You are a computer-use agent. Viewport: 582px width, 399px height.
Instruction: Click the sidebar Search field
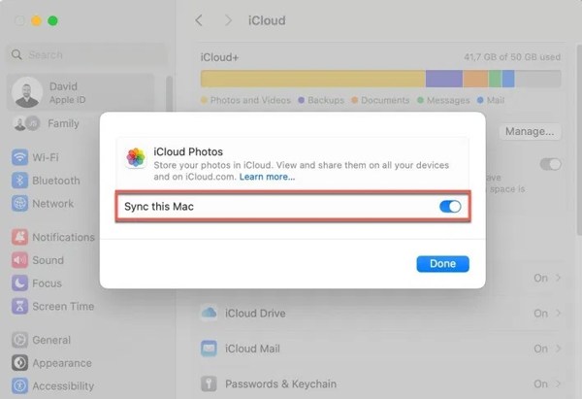click(87, 55)
